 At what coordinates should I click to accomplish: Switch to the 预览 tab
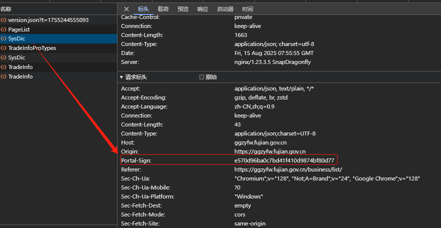(x=183, y=9)
